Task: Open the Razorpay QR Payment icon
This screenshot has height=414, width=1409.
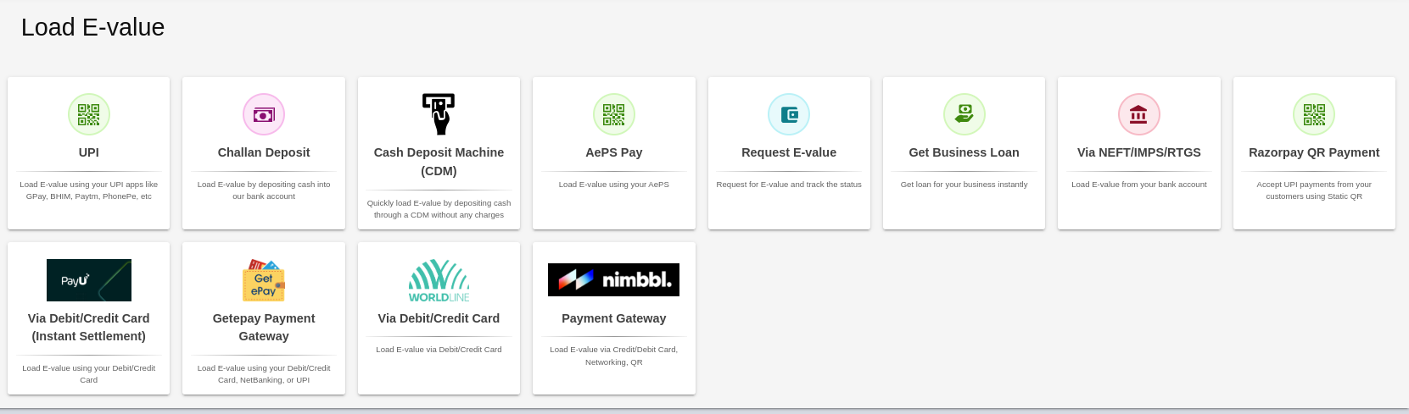Action: pos(1314,114)
